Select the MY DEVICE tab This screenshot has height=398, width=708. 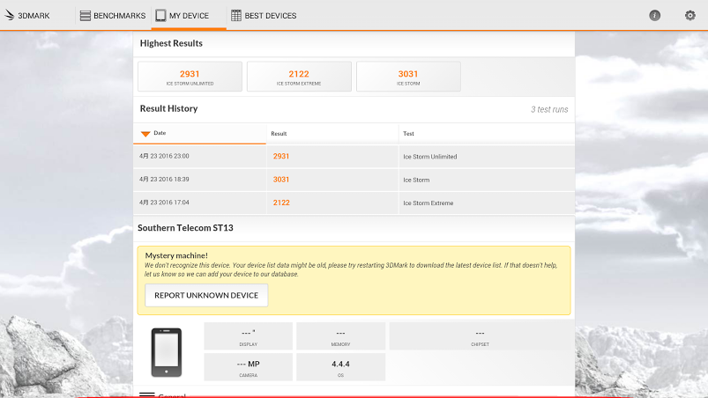point(189,16)
